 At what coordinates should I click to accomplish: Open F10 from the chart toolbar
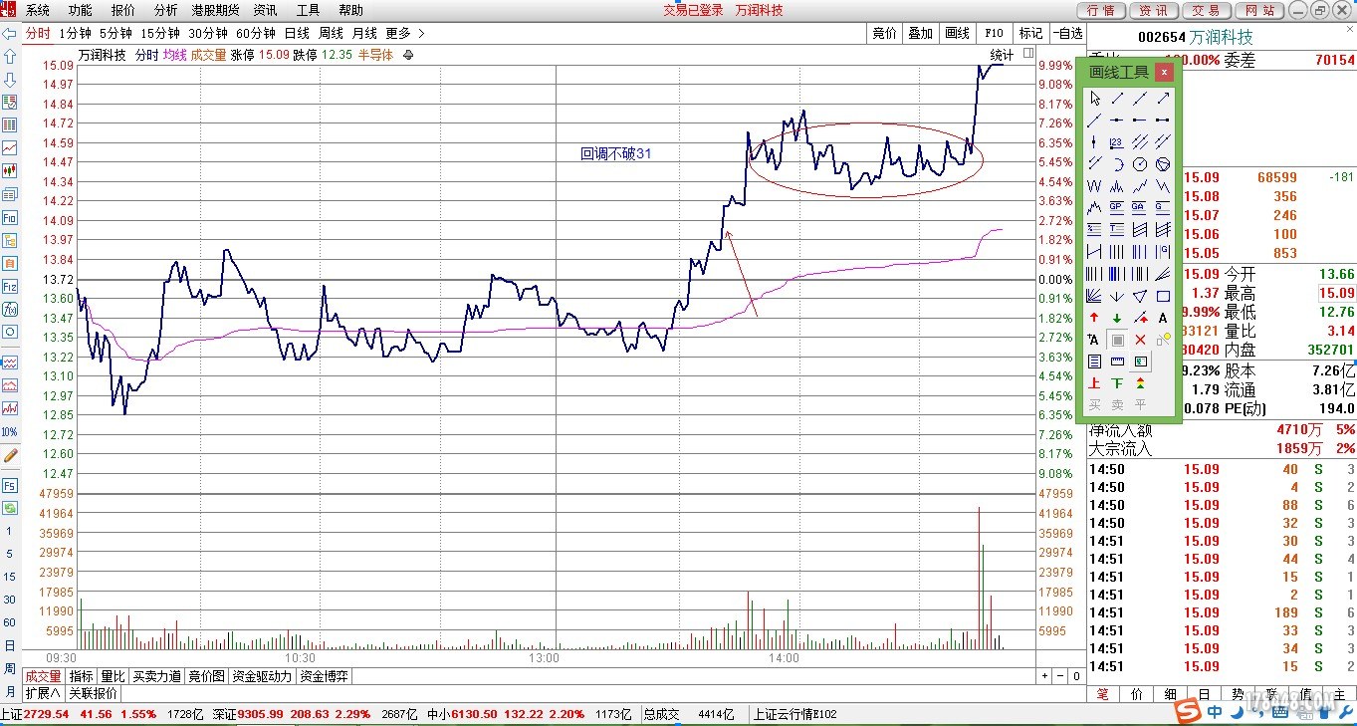994,33
